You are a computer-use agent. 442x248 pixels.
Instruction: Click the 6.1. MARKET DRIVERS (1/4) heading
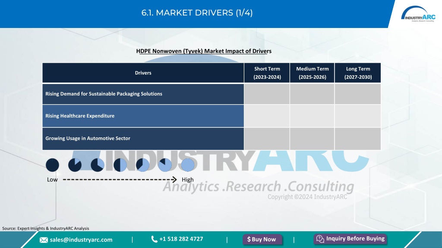click(x=197, y=12)
